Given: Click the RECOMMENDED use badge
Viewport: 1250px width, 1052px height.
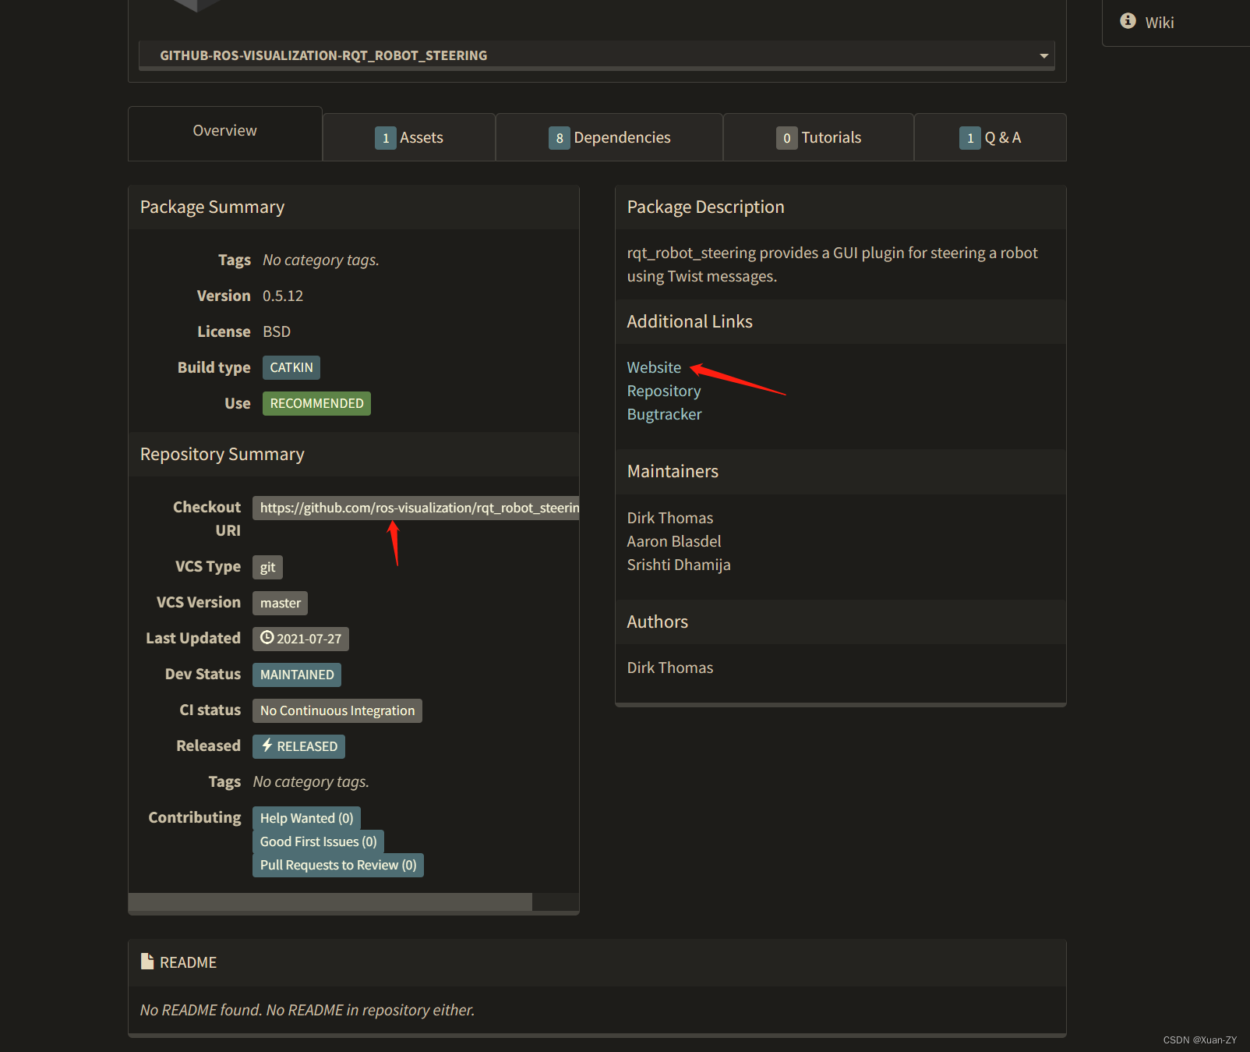Looking at the screenshot, I should [316, 403].
